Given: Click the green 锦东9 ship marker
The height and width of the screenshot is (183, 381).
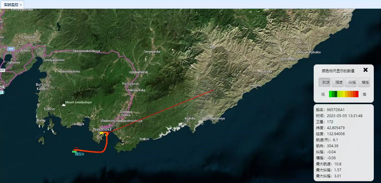Looking at the screenshot, I should click(x=74, y=152).
